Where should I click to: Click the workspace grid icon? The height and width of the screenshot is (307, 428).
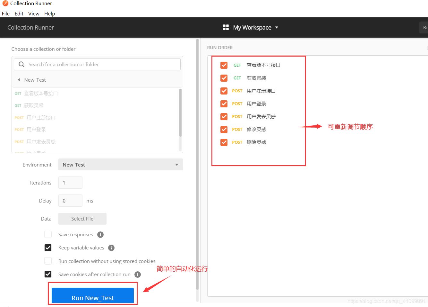click(226, 27)
